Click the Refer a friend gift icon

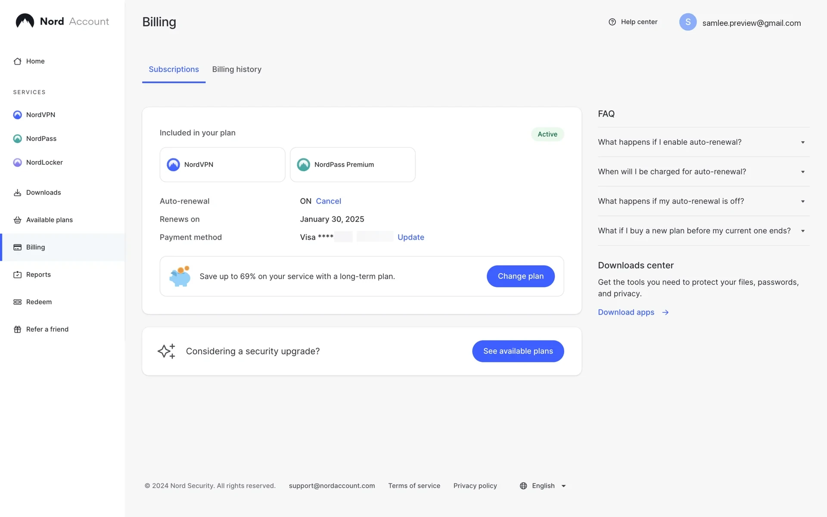[x=17, y=329]
